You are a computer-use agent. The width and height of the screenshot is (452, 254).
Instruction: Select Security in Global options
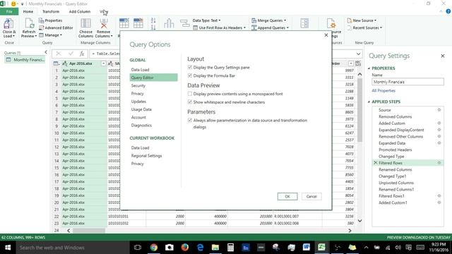point(138,85)
